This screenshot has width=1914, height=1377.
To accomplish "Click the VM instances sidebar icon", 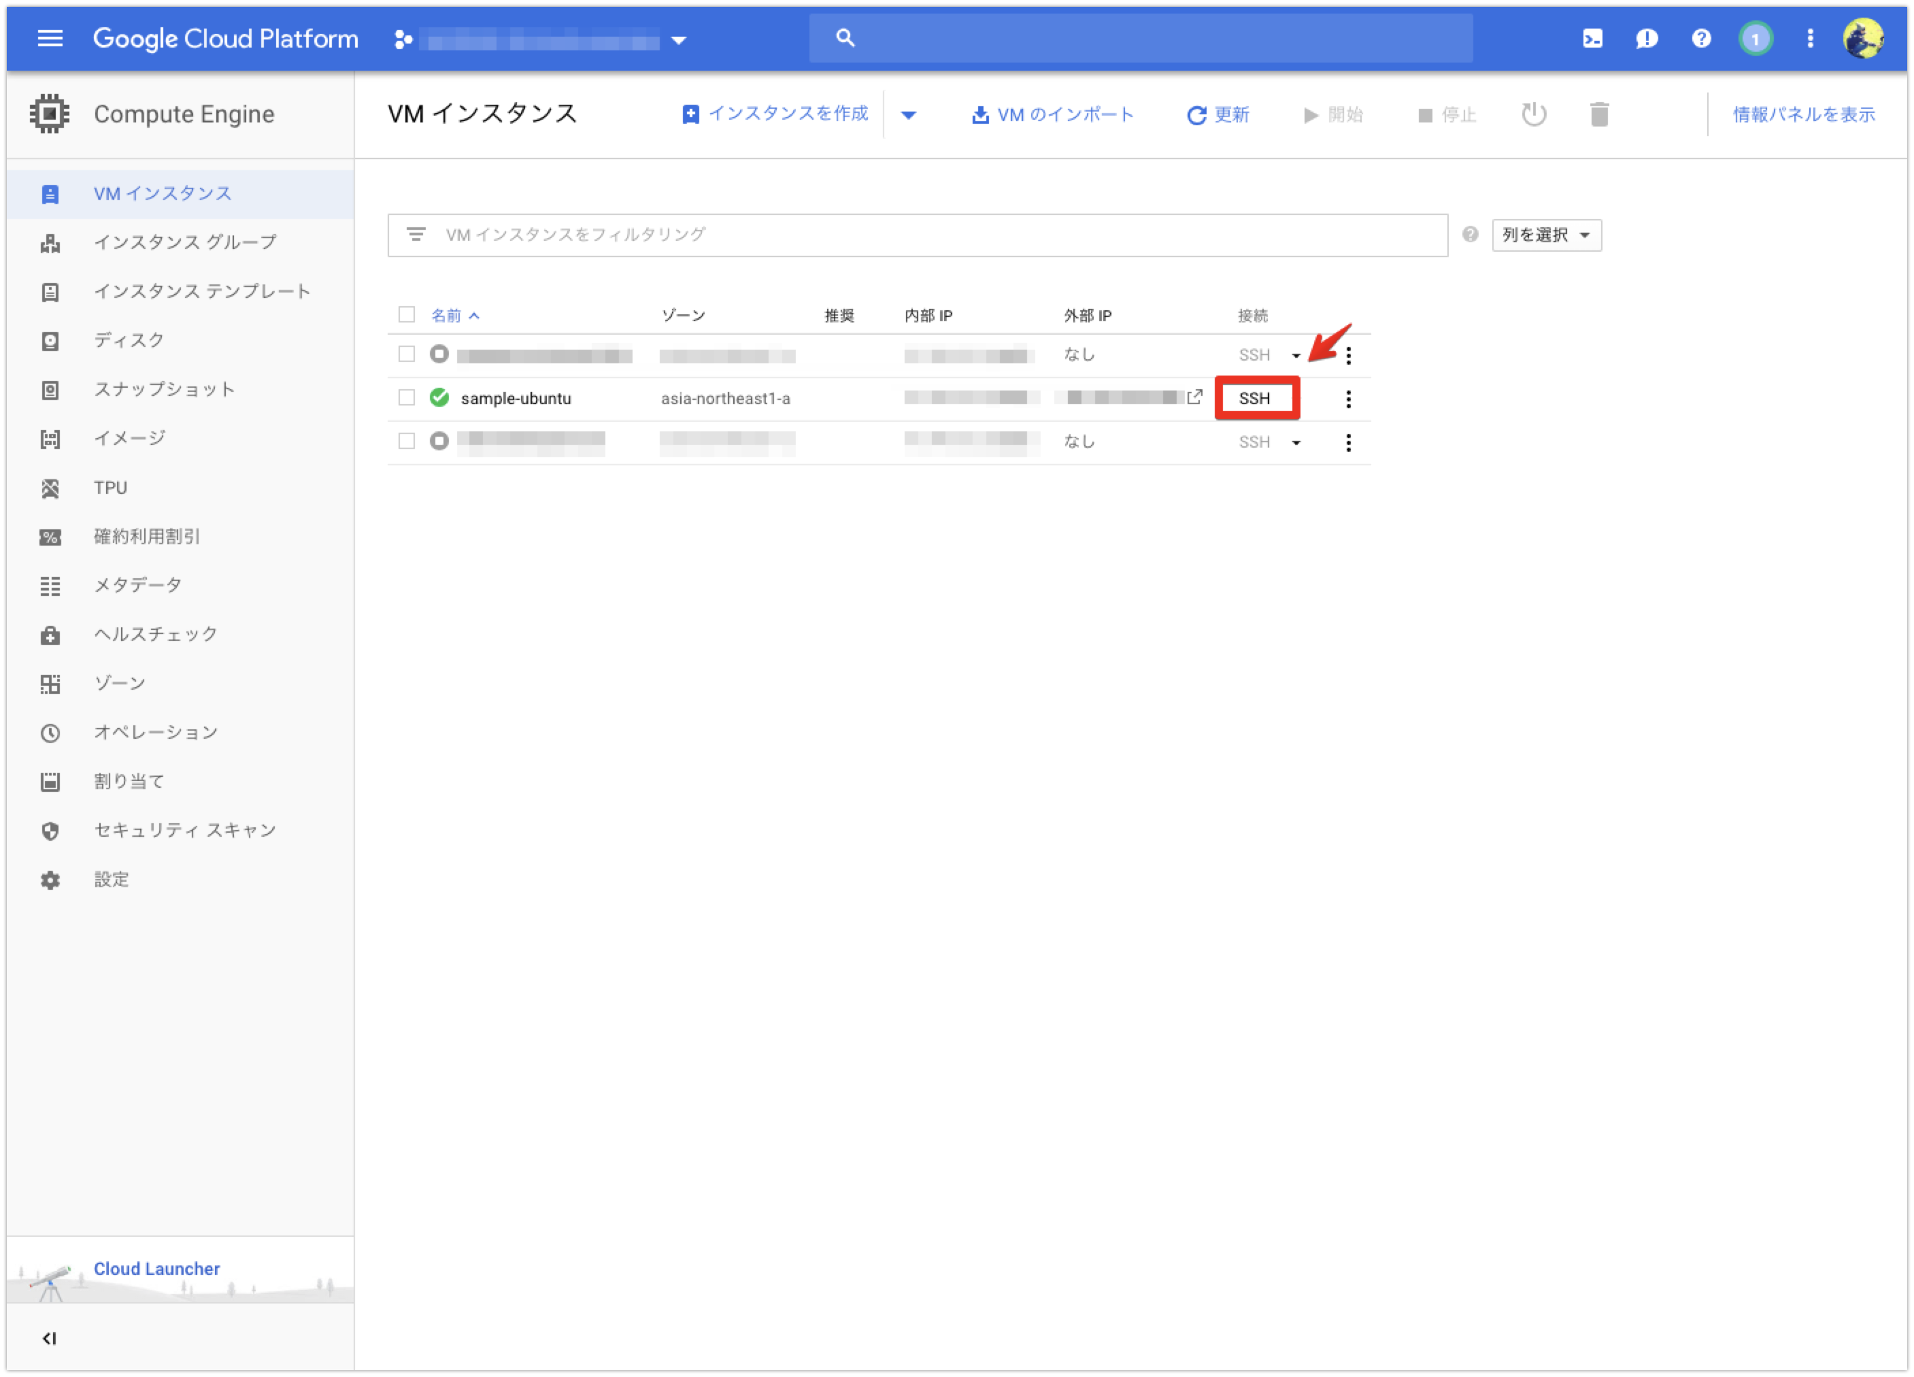I will click(46, 192).
